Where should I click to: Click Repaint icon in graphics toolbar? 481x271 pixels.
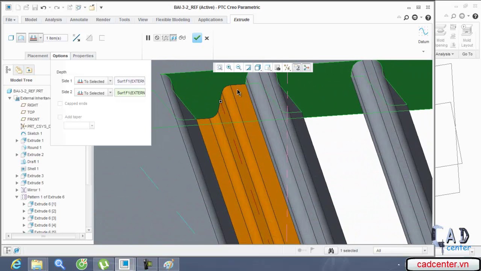click(x=248, y=68)
